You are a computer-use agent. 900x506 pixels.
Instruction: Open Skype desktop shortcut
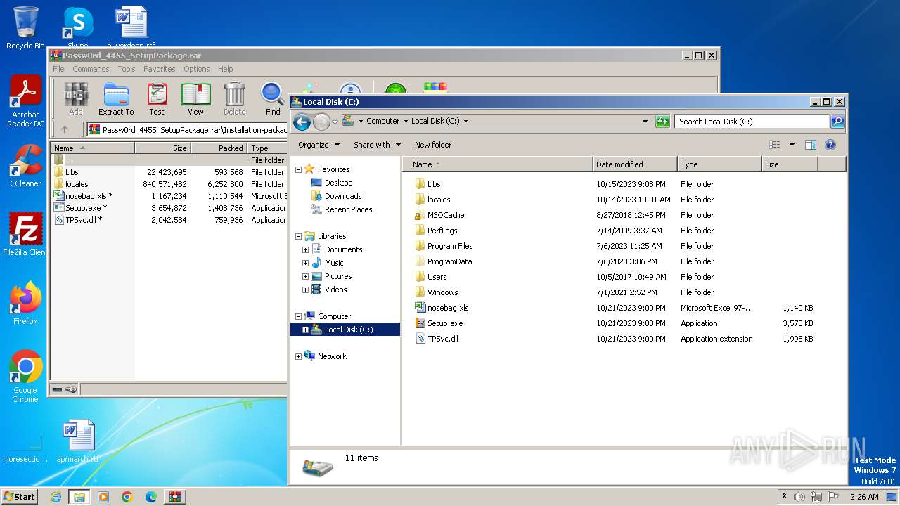(x=77, y=28)
